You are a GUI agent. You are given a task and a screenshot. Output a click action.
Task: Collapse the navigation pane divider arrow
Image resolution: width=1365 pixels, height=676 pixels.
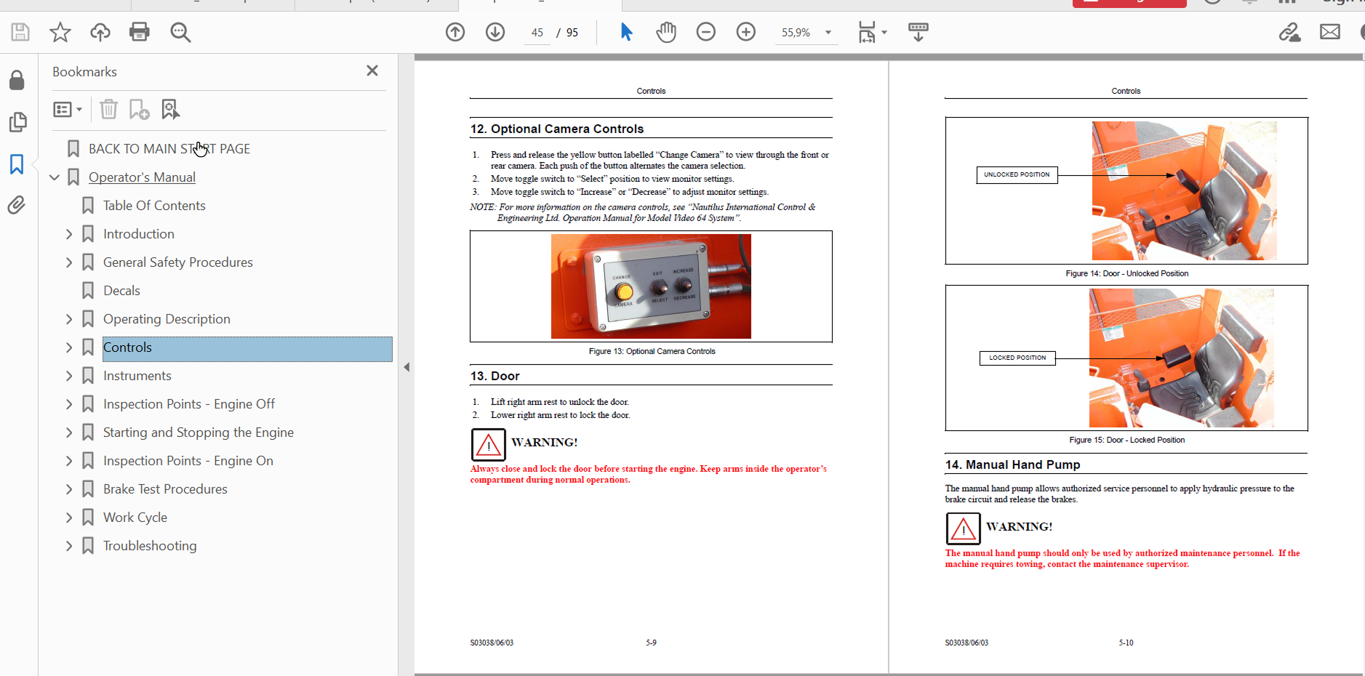point(407,367)
